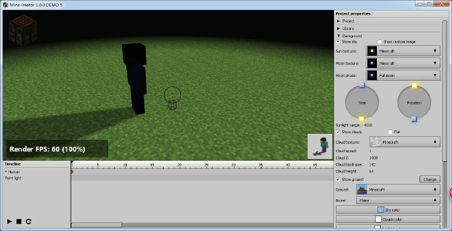This screenshot has height=231, width=452.
Task: Uncheck the Show clouds checkbox
Action: pos(338,132)
